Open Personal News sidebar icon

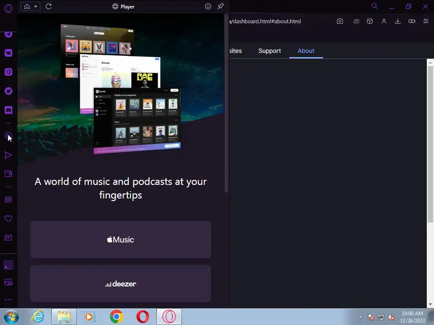coord(8,238)
